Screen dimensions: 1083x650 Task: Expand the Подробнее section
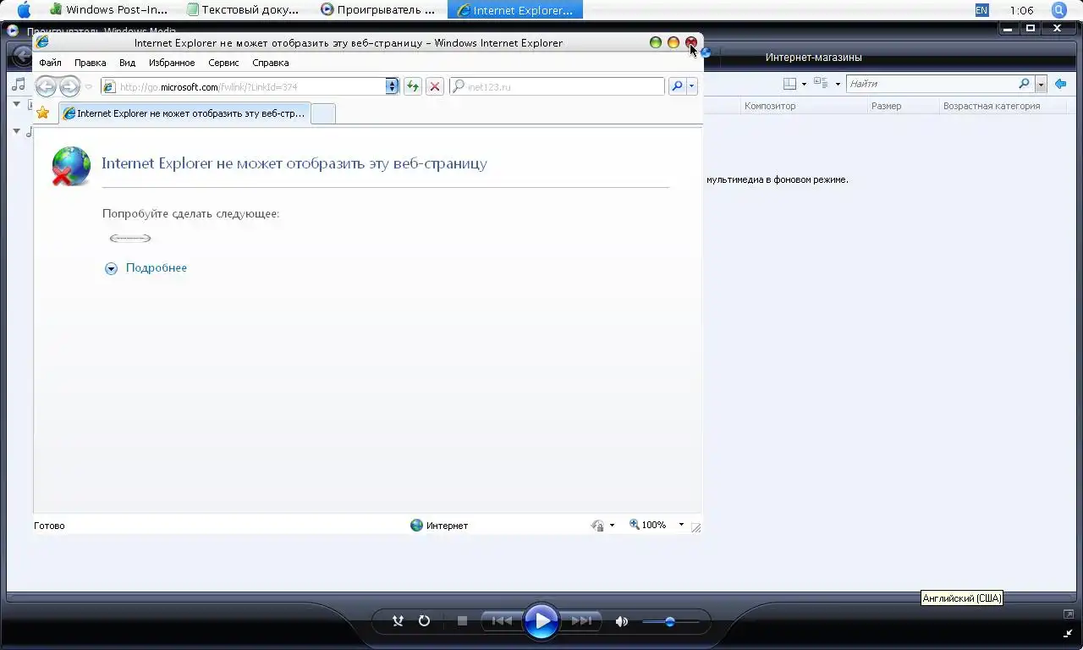click(x=111, y=268)
